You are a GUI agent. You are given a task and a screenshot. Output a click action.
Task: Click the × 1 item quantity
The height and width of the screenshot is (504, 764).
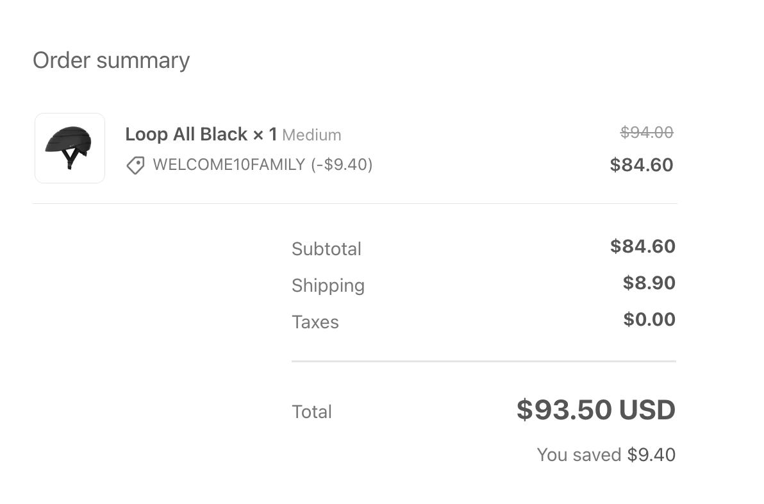pyautogui.click(x=265, y=135)
